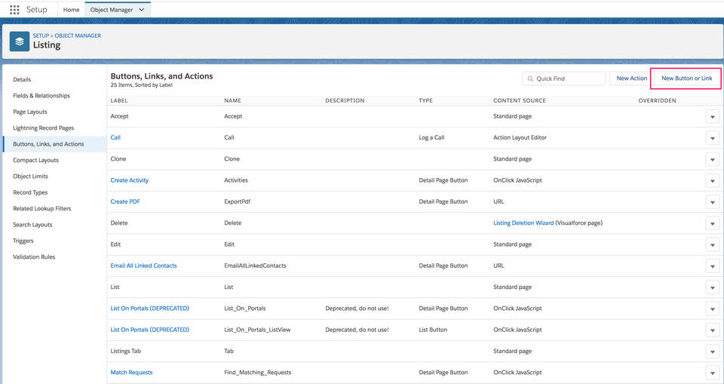Expand the Object Manager tab chevron

pos(142,10)
